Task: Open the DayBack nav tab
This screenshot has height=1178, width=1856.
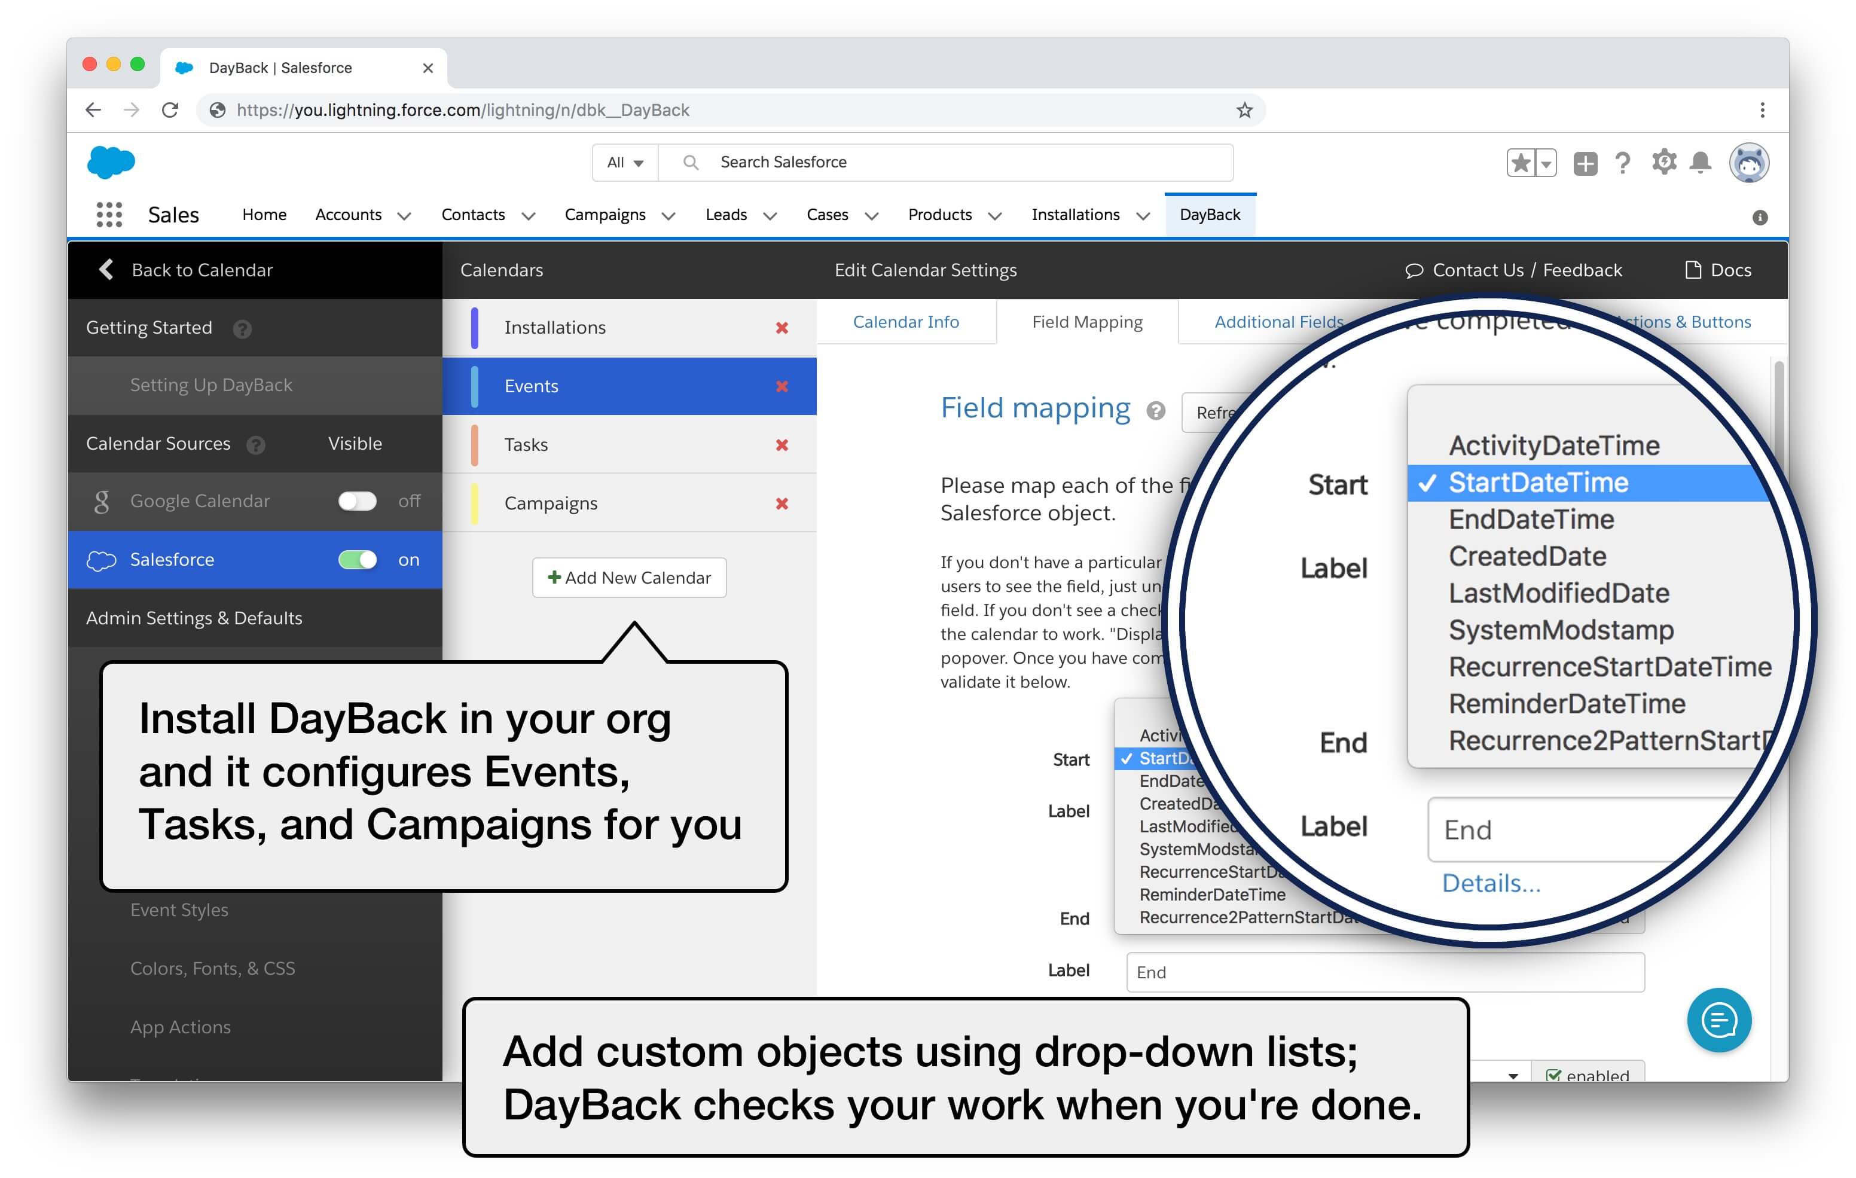Action: point(1209,214)
